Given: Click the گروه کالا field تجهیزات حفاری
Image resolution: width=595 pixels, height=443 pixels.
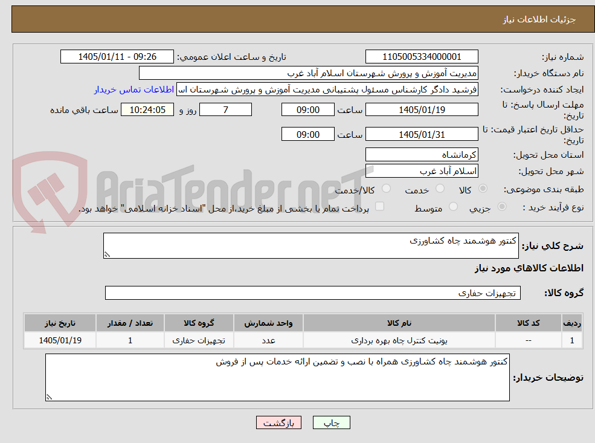Looking at the screenshot, I should click(x=313, y=293).
